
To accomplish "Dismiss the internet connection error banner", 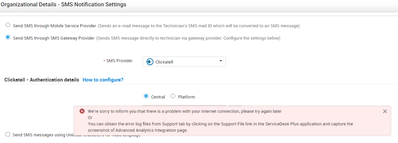I will tap(385, 111).
